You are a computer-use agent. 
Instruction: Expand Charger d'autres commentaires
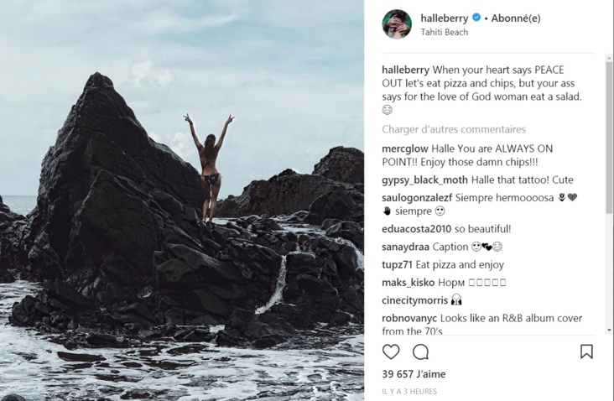(454, 129)
